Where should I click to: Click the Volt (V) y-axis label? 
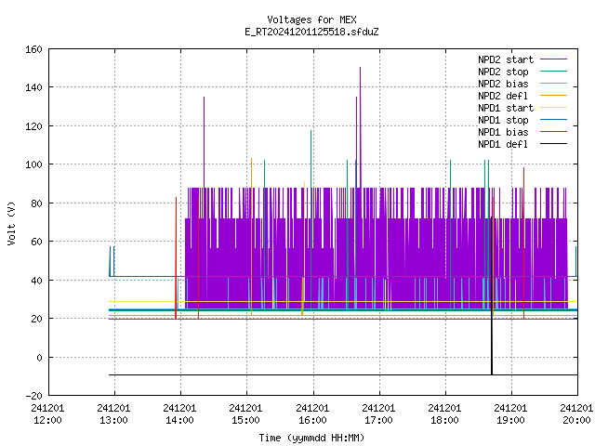click(11, 223)
